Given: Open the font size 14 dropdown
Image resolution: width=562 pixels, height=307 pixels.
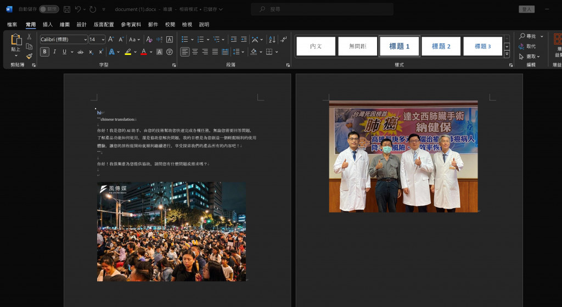Looking at the screenshot, I should 103,40.
